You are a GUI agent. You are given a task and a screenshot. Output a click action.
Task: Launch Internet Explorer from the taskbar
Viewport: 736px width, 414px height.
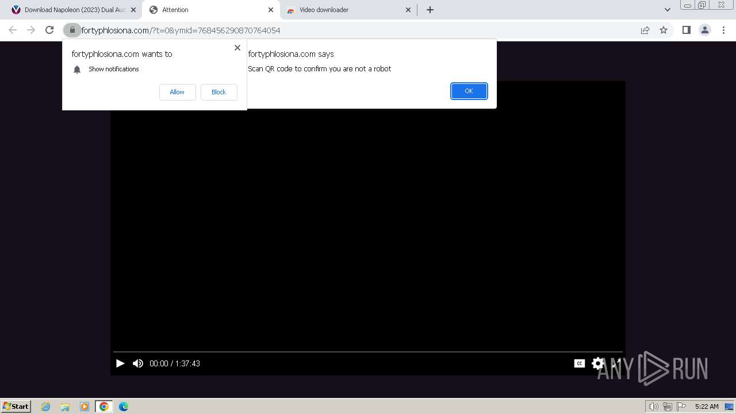point(46,407)
